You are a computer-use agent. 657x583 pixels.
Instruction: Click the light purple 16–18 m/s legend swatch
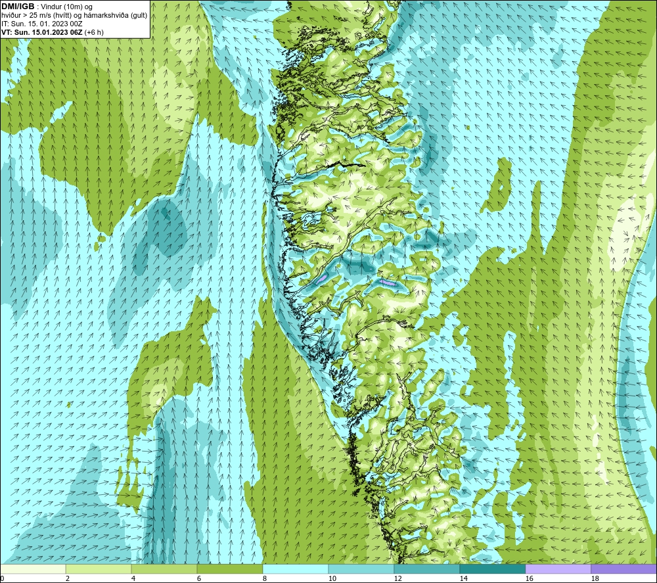[x=558, y=569]
